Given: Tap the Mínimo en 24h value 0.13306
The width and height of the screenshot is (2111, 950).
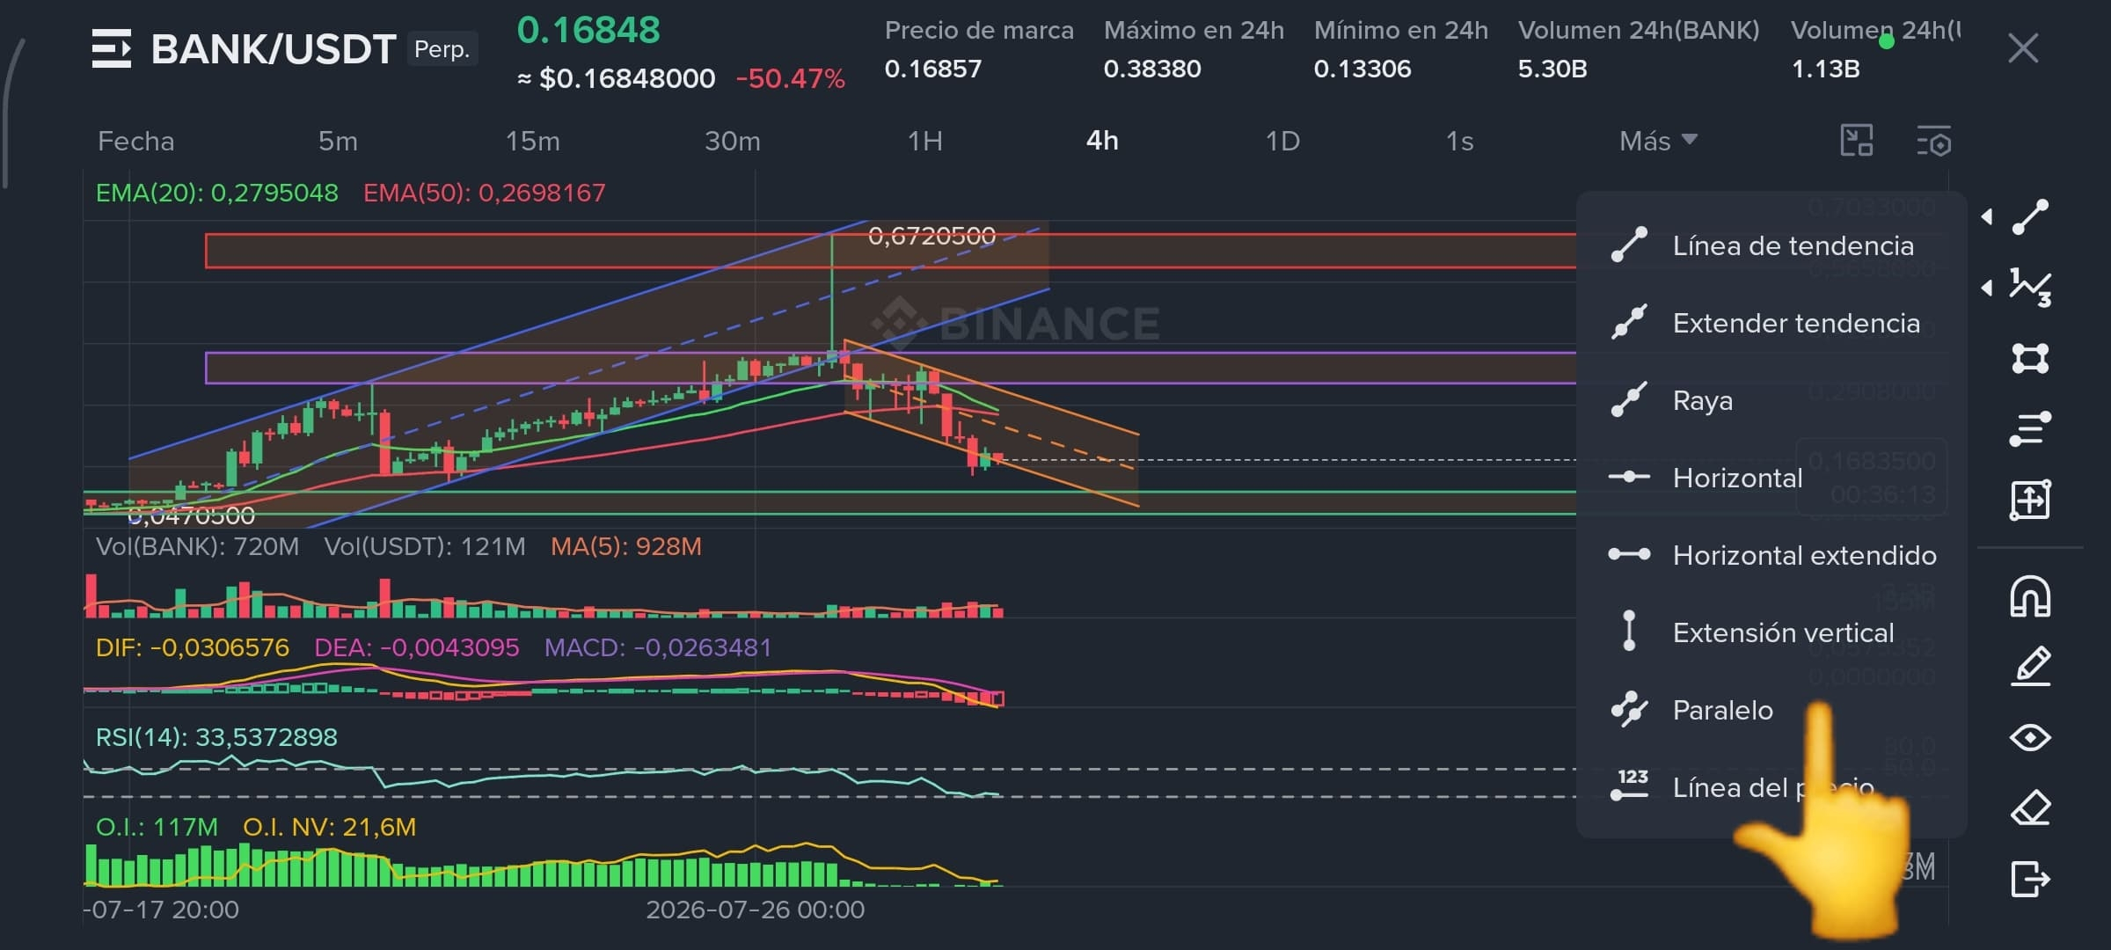Looking at the screenshot, I should point(1362,69).
